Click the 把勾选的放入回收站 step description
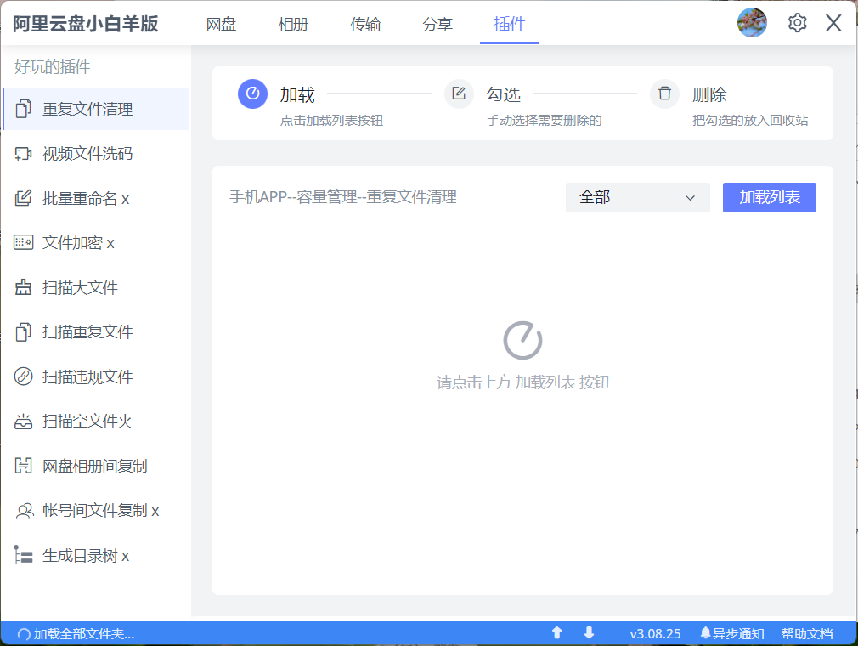The width and height of the screenshot is (858, 646). coord(750,121)
